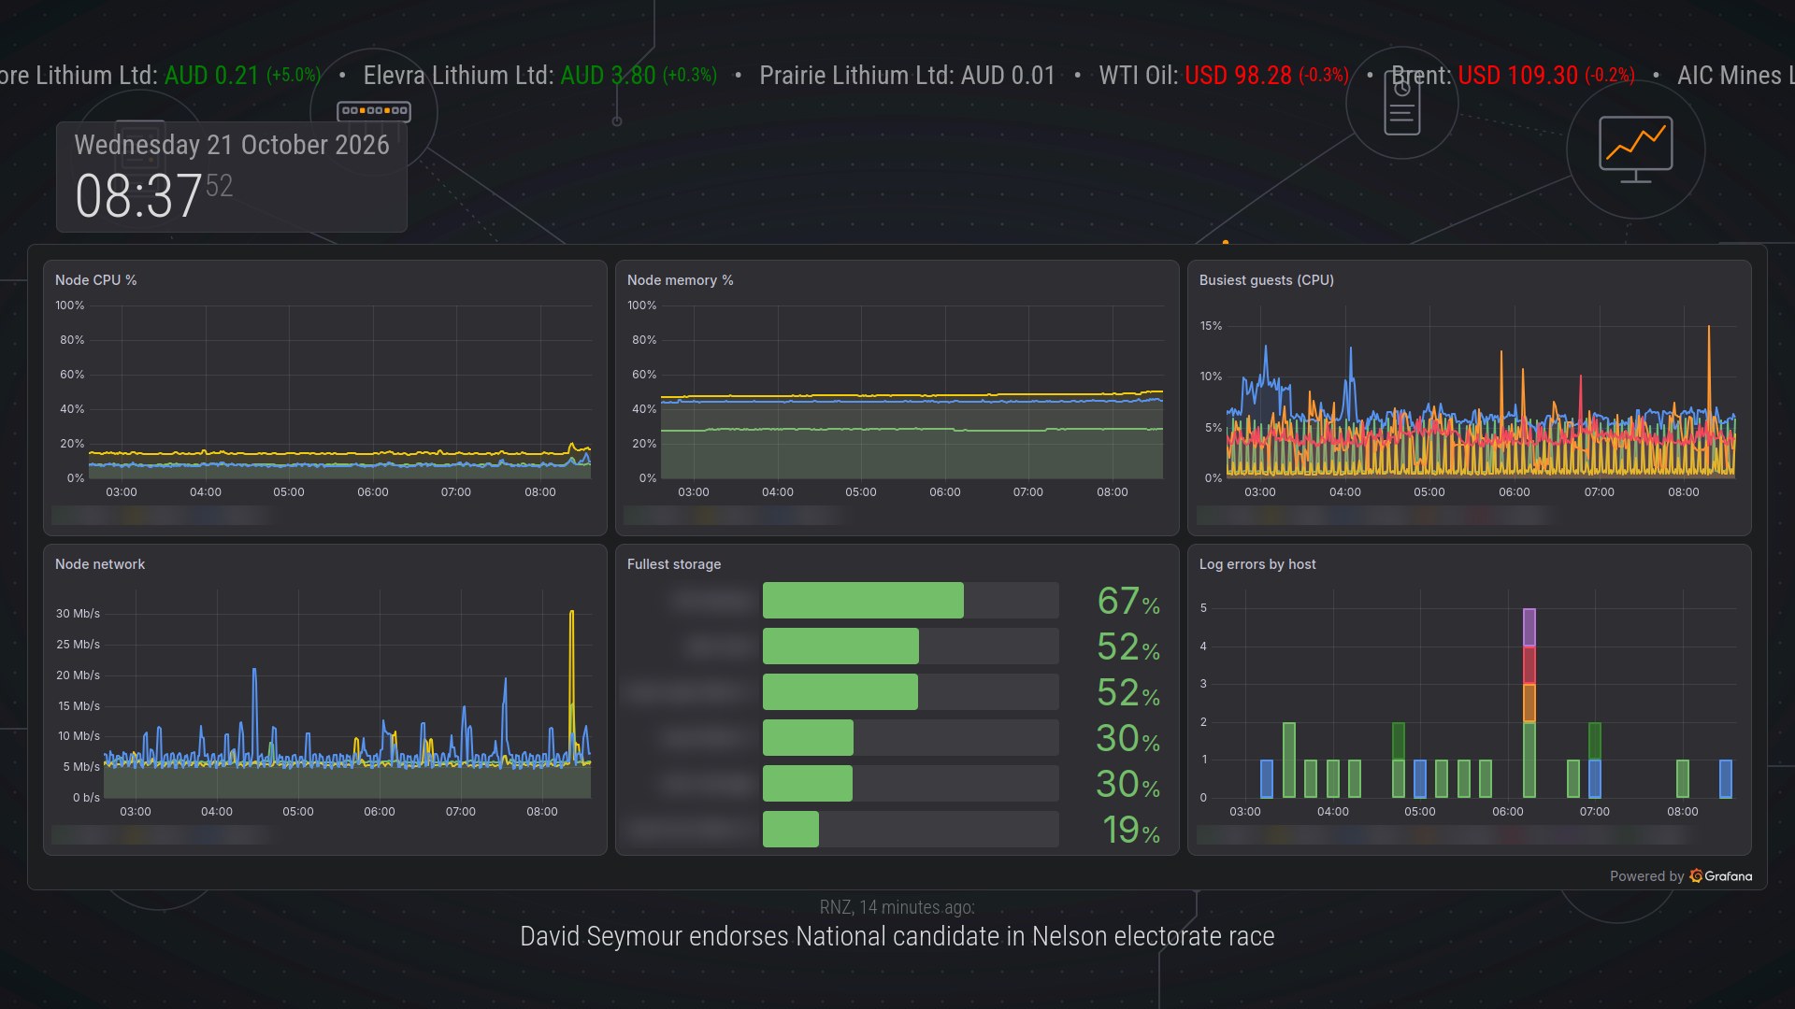Screen dimensions: 1795x1009
Task: Click the 67% storage value
Action: click(x=1128, y=601)
